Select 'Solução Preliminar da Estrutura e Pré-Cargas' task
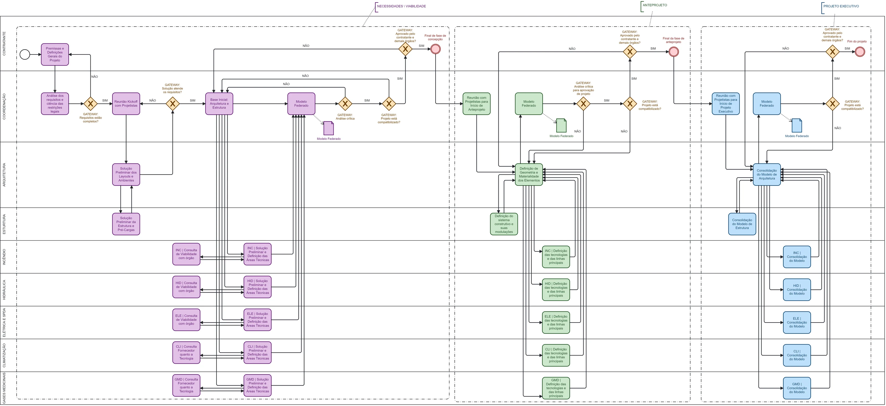Image resolution: width=886 pixels, height=406 pixels. (x=126, y=224)
